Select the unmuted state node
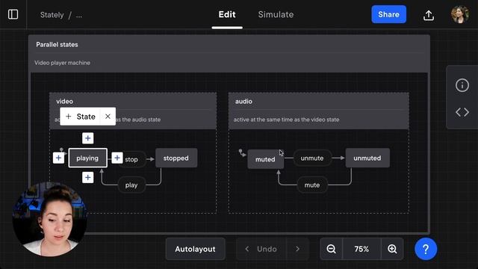Screen dimensions: 478x269 click(x=367, y=158)
